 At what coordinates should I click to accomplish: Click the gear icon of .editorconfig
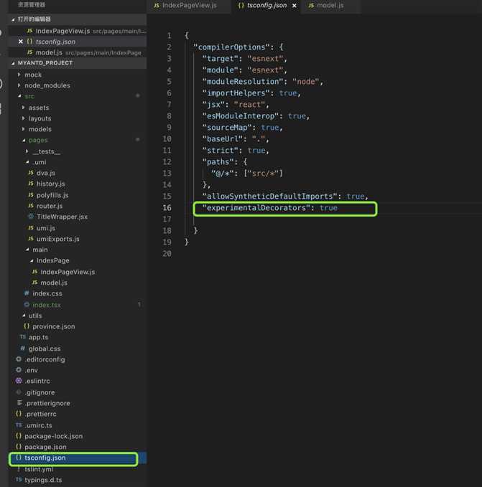[x=19, y=359]
